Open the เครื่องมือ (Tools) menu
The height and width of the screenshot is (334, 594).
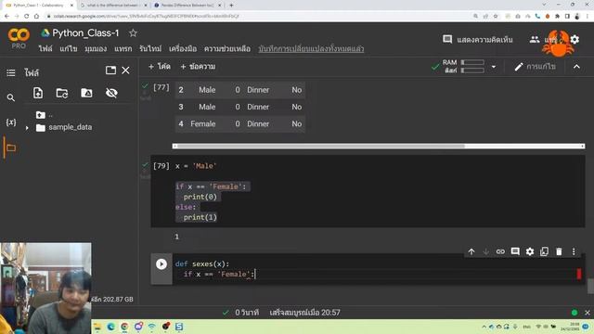pos(183,49)
